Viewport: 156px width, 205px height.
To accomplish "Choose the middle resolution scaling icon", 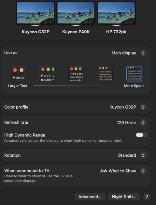I will (76, 74).
